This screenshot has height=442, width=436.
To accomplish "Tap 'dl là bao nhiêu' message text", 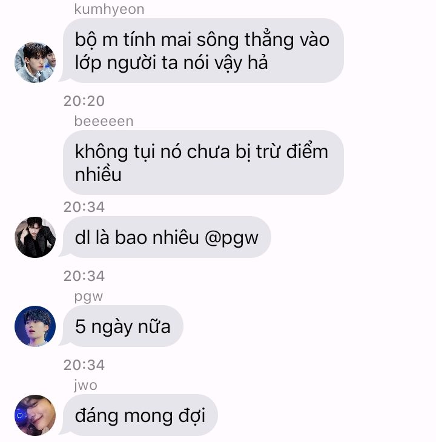I will tap(137, 237).
